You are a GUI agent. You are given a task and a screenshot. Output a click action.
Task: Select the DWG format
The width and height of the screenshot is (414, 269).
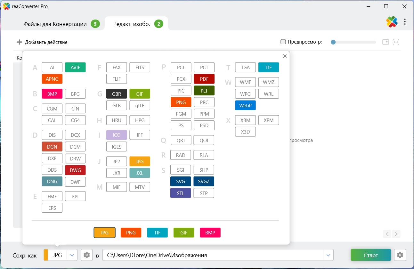[x=75, y=170]
